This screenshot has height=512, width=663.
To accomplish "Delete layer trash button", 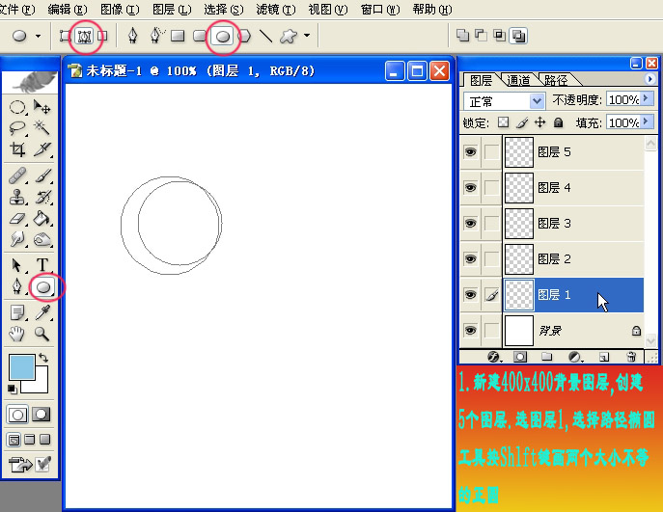I will (x=631, y=357).
